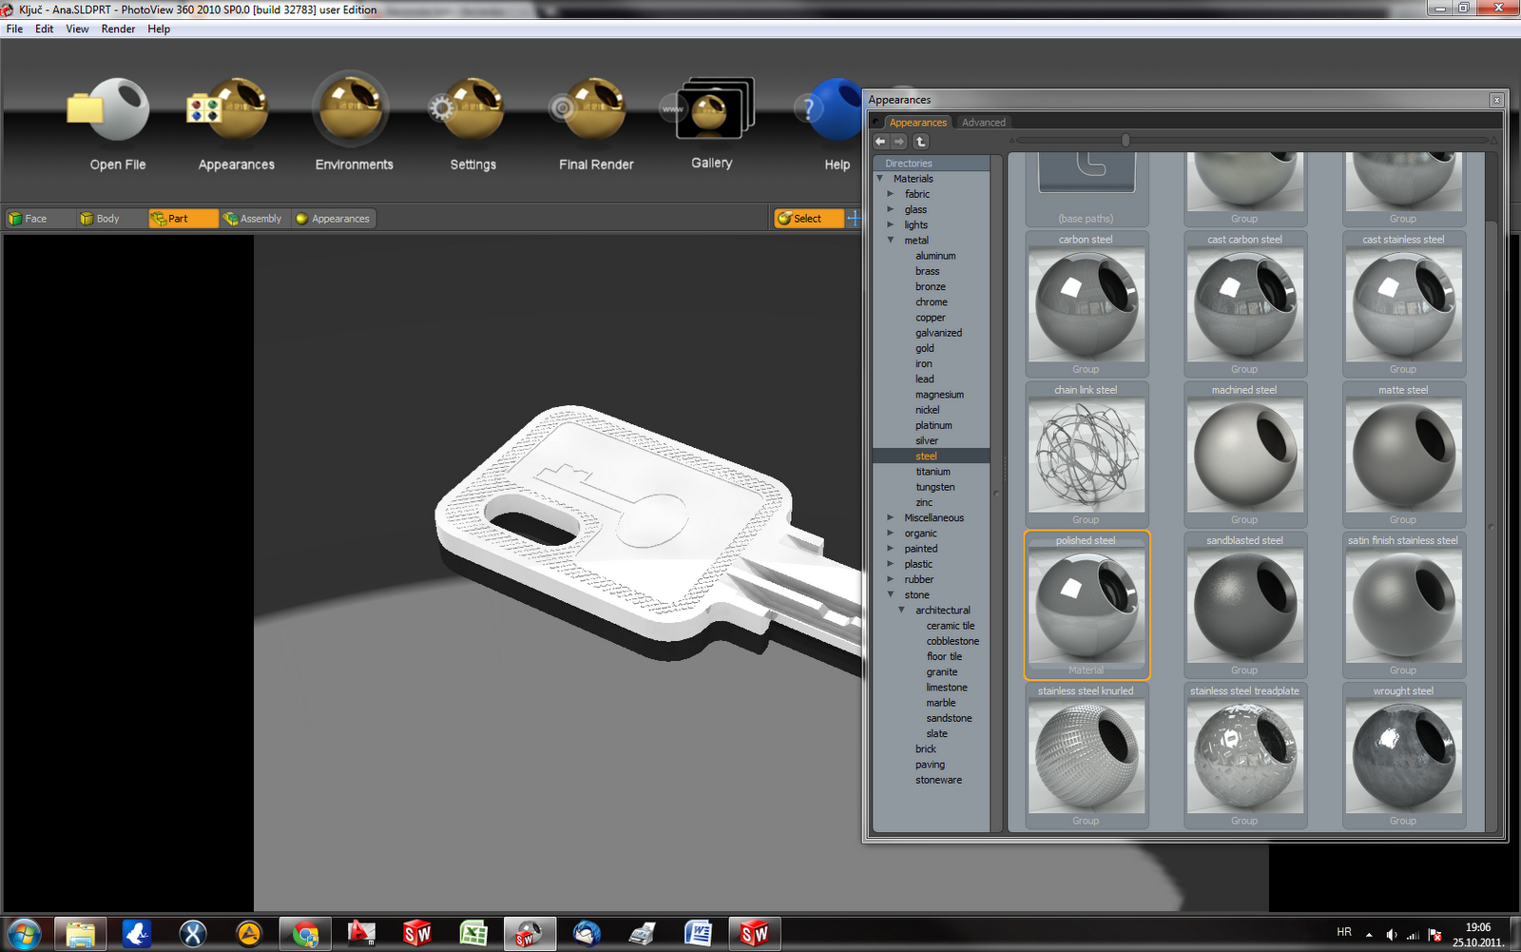
Task: Click the Select button
Action: pos(807,218)
